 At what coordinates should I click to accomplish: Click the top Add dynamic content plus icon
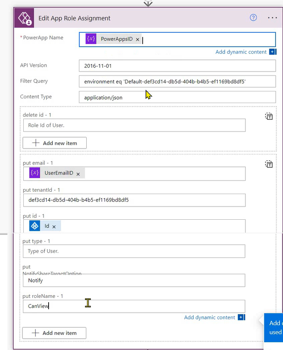pyautogui.click(x=273, y=52)
